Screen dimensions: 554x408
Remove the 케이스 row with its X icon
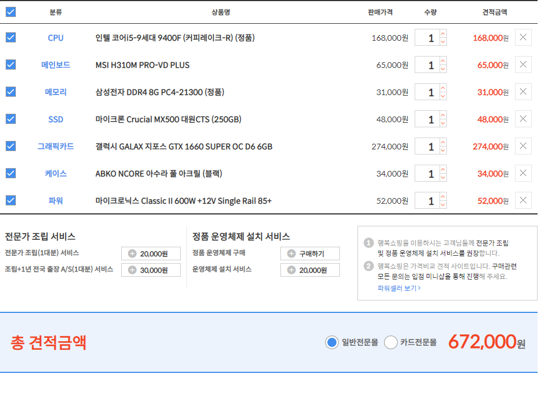[523, 173]
